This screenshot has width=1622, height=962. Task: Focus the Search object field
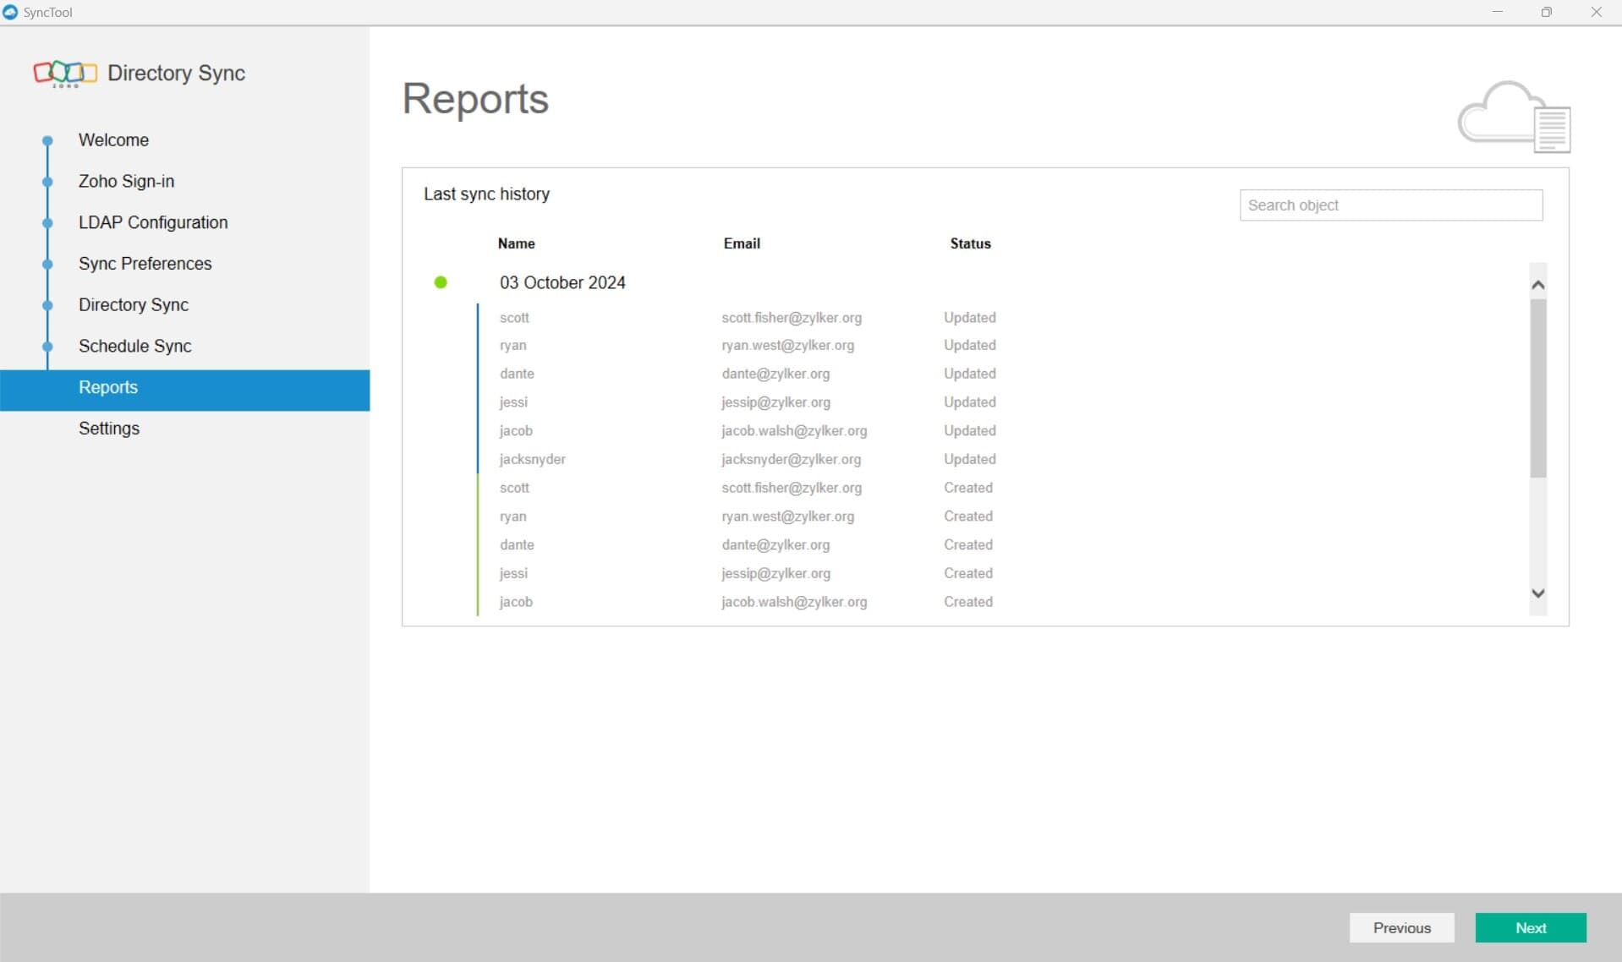point(1391,205)
